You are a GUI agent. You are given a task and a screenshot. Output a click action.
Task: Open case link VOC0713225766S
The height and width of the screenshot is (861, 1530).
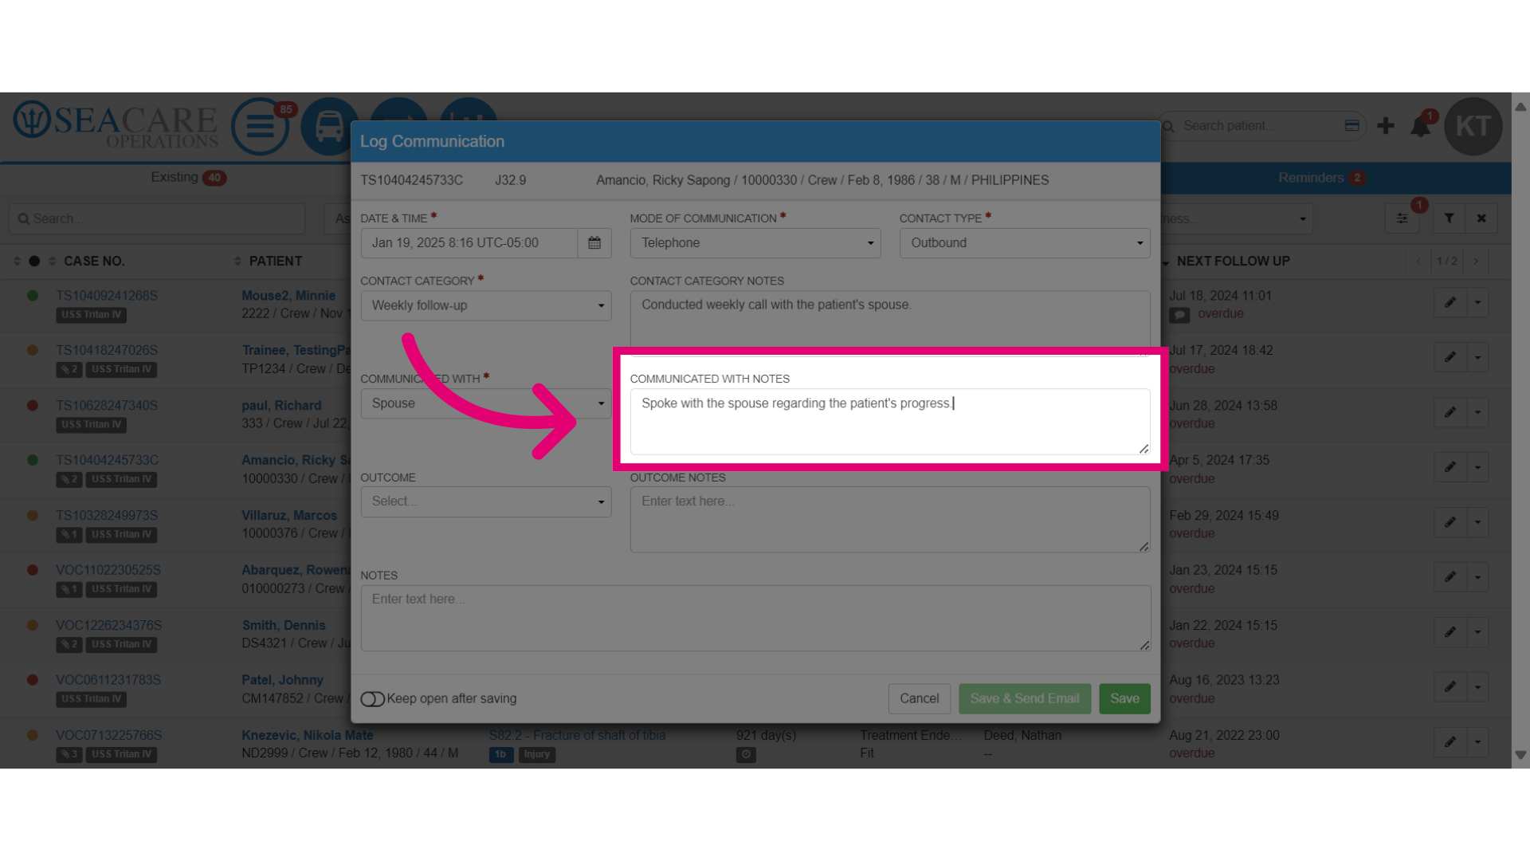coord(108,735)
